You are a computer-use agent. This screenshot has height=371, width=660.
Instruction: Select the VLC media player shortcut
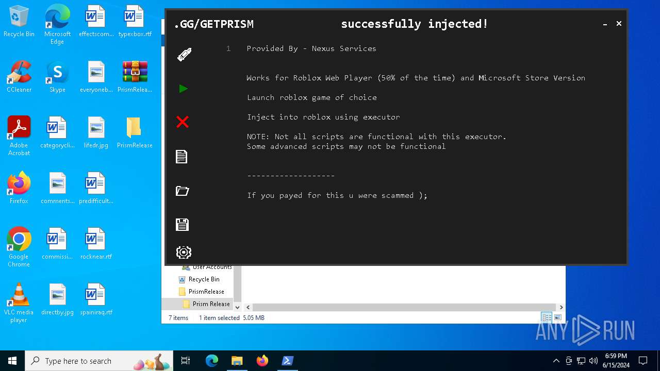(x=19, y=303)
